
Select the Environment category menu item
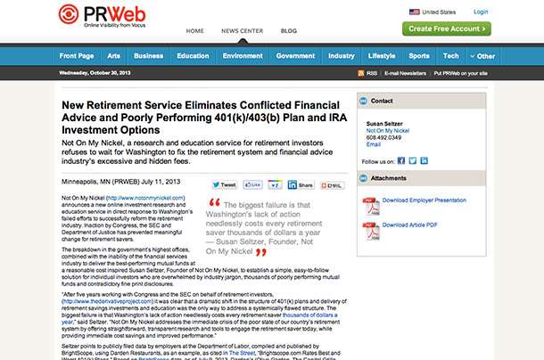(x=243, y=55)
